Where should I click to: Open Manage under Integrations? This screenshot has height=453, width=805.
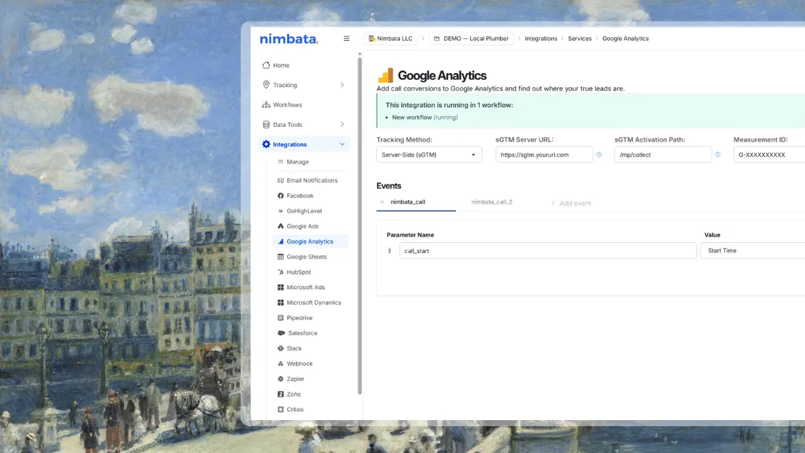[x=298, y=162]
